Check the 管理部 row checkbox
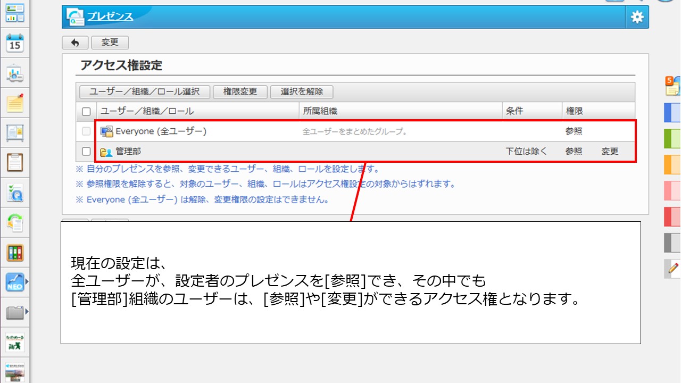Image resolution: width=681 pixels, height=383 pixels. click(86, 152)
